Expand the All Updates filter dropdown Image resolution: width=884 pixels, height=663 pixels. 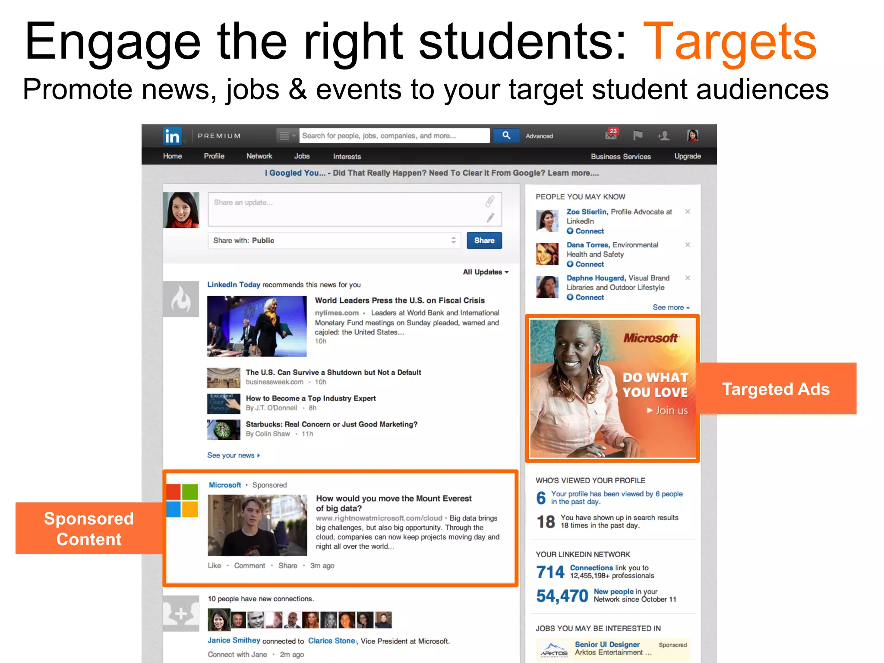click(x=486, y=272)
